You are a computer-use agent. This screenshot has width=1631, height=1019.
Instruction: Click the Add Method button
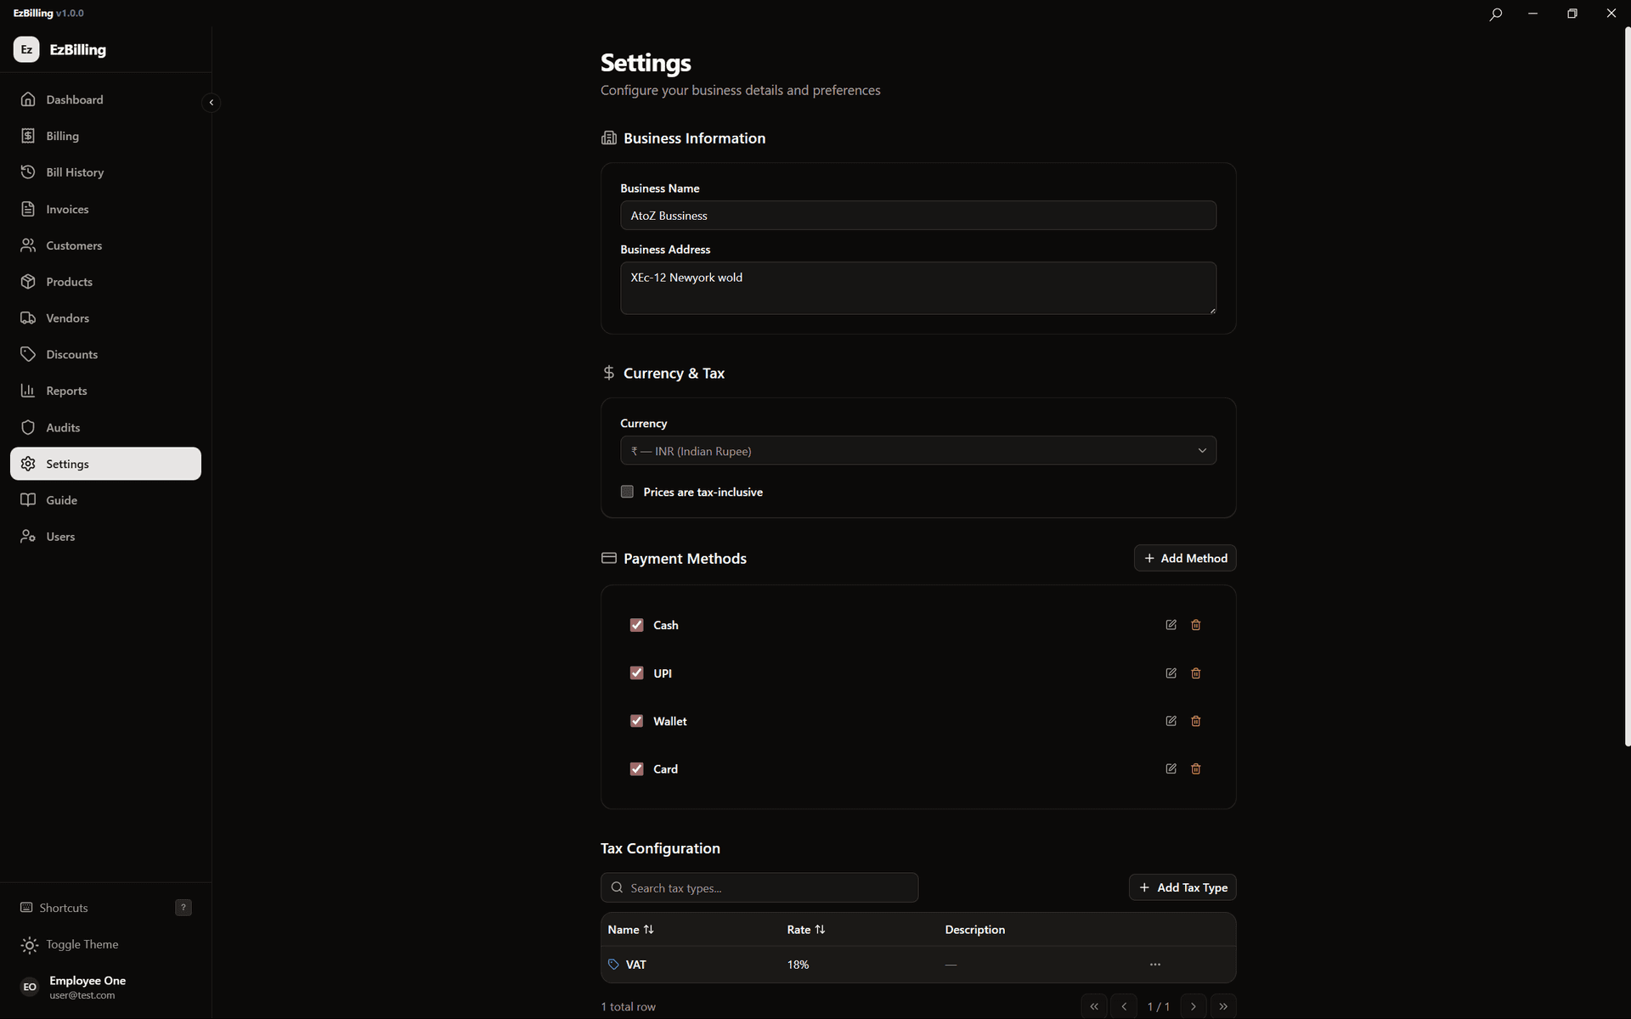point(1184,558)
